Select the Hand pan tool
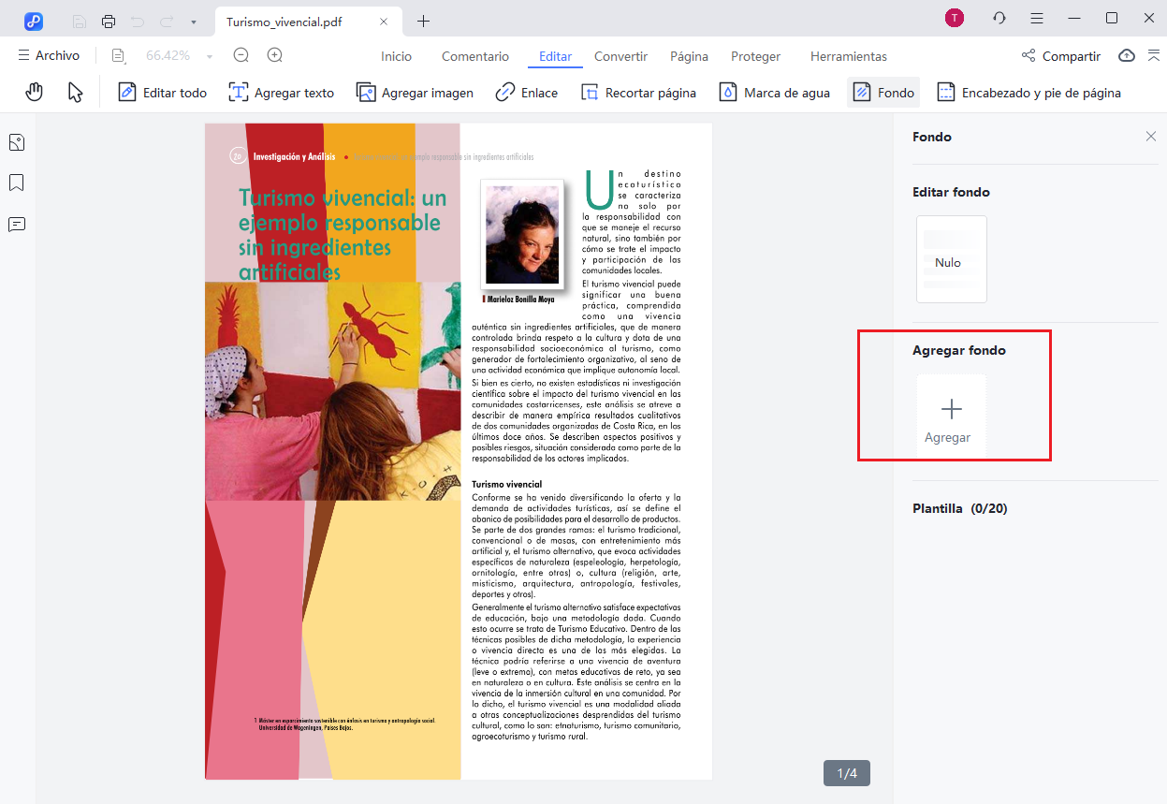This screenshot has width=1167, height=804. pos(35,93)
